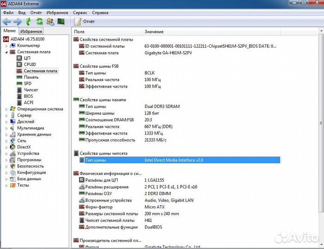
Task: Switch to the Избранное side panel tab
Action: click(31, 31)
